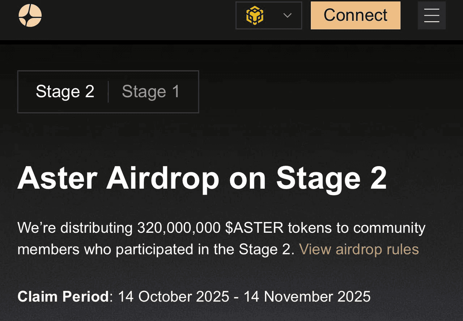Open the View airdrop rules link
This screenshot has height=321, width=463.
pyautogui.click(x=359, y=249)
